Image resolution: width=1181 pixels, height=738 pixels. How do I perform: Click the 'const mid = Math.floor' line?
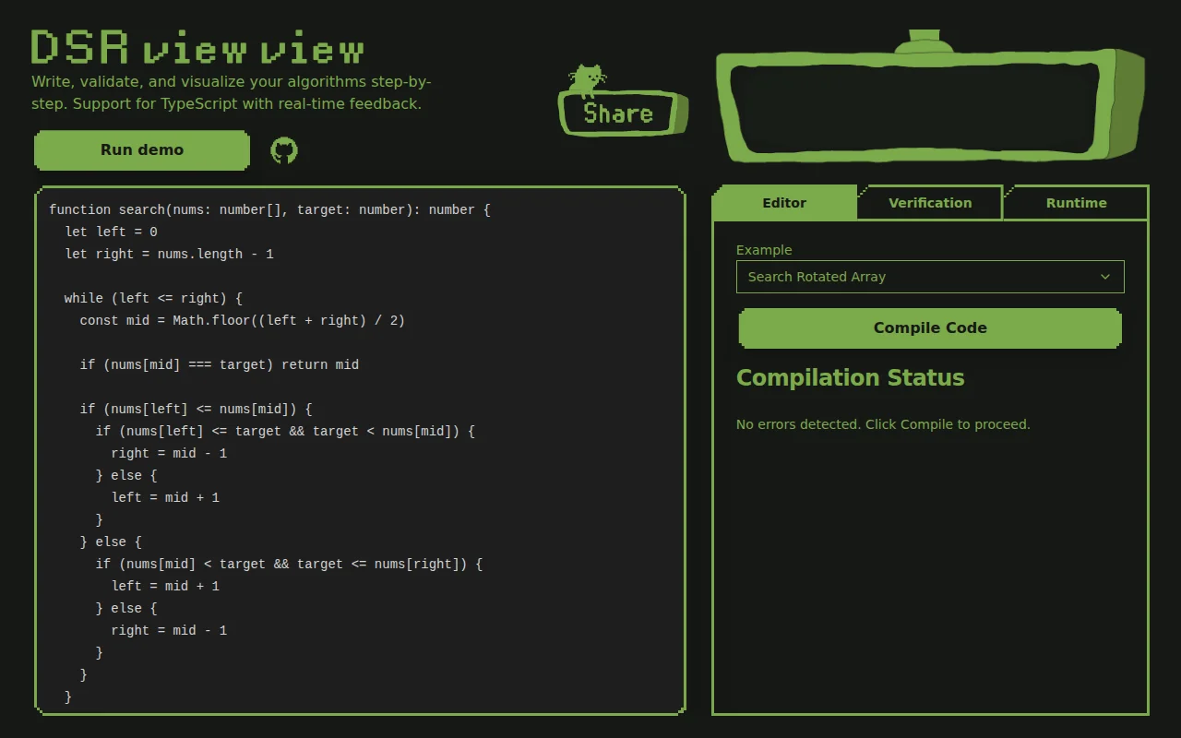click(243, 320)
